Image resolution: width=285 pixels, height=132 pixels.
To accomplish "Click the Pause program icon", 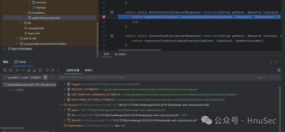I will (23, 70).
